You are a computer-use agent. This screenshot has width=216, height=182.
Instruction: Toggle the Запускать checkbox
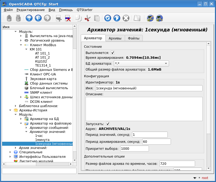point(108,124)
